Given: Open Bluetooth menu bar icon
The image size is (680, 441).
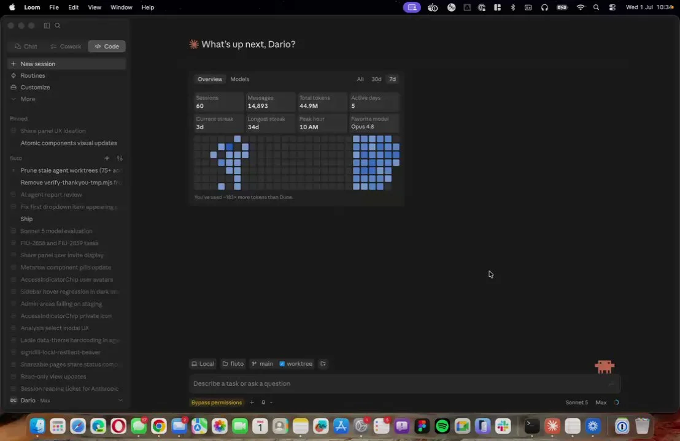Looking at the screenshot, I should point(513,7).
